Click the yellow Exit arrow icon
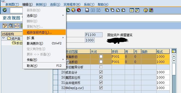Image resolution: width=181 pixels, height=93 pixels. (x=73, y=10)
